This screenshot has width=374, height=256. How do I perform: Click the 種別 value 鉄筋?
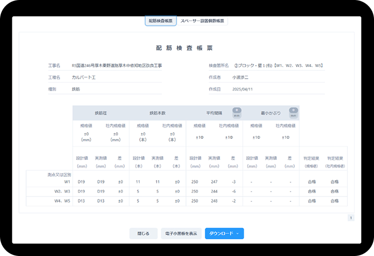[76, 89]
